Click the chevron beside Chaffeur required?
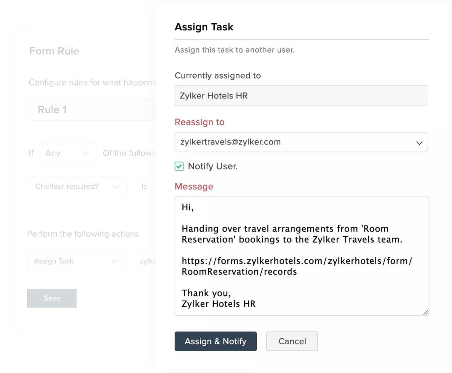 click(116, 186)
